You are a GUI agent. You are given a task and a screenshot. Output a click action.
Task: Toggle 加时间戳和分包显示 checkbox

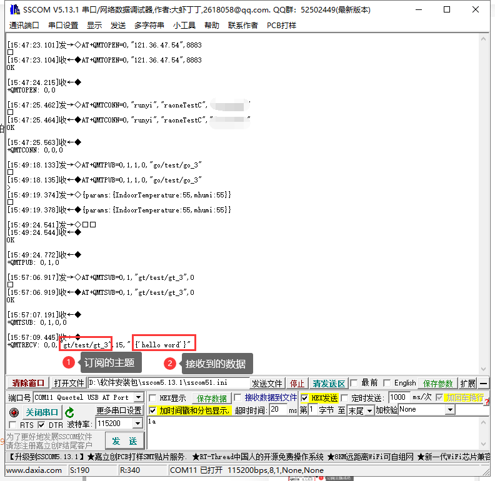coord(152,410)
